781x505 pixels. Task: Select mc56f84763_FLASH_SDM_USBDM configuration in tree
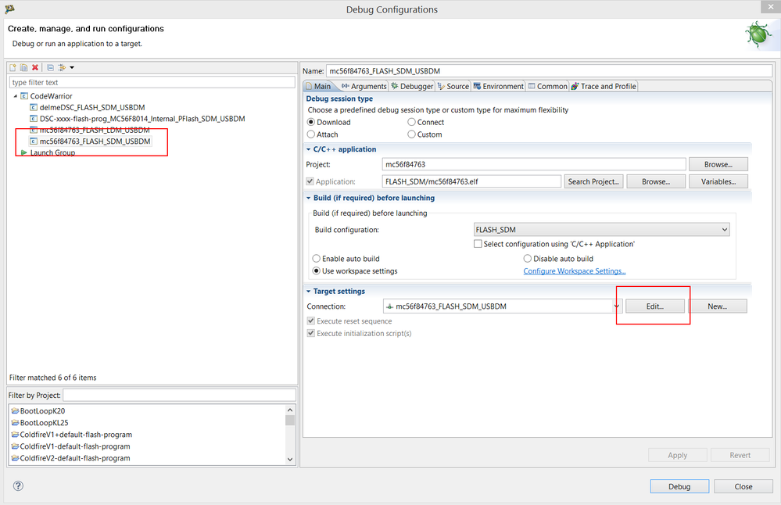(95, 141)
